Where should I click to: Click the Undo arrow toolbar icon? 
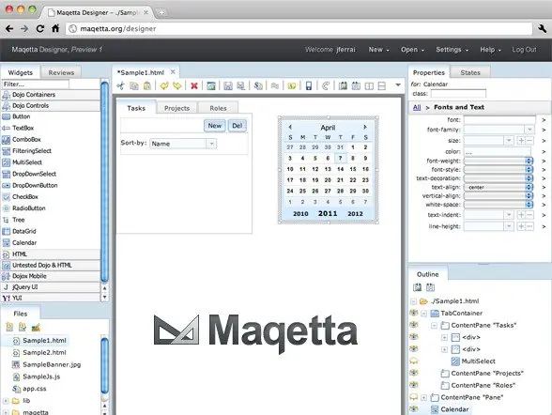pyautogui.click(x=164, y=85)
